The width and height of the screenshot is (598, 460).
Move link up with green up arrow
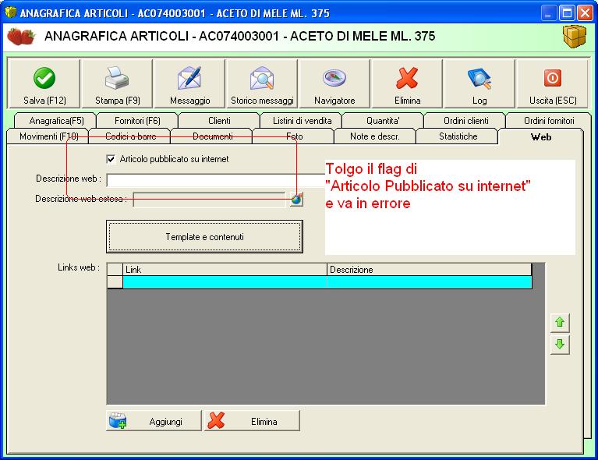click(x=560, y=323)
